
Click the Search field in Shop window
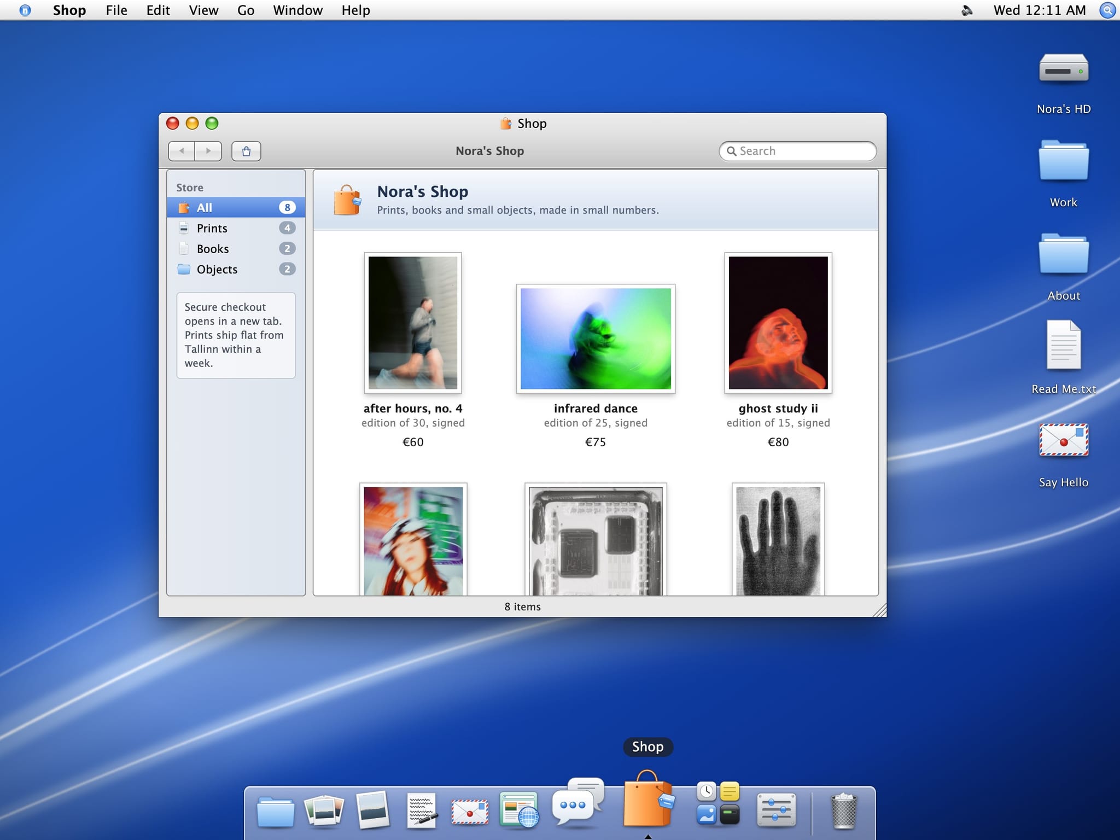[x=797, y=151]
